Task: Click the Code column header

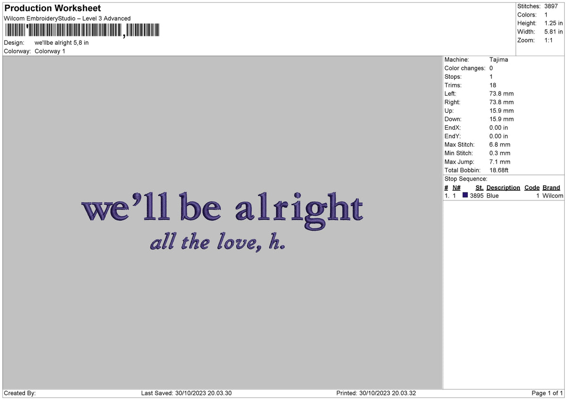Action: (532, 187)
